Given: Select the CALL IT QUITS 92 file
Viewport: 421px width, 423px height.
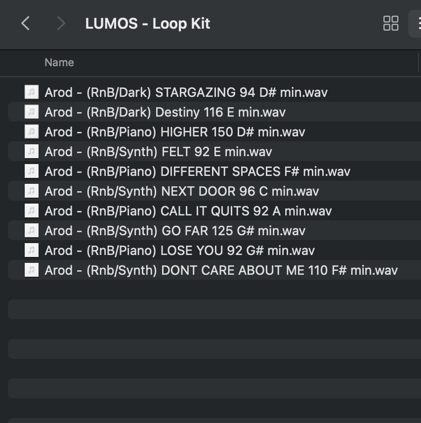Looking at the screenshot, I should [x=188, y=211].
